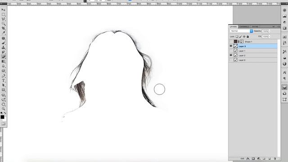Toggle lock position

(x=244, y=36)
